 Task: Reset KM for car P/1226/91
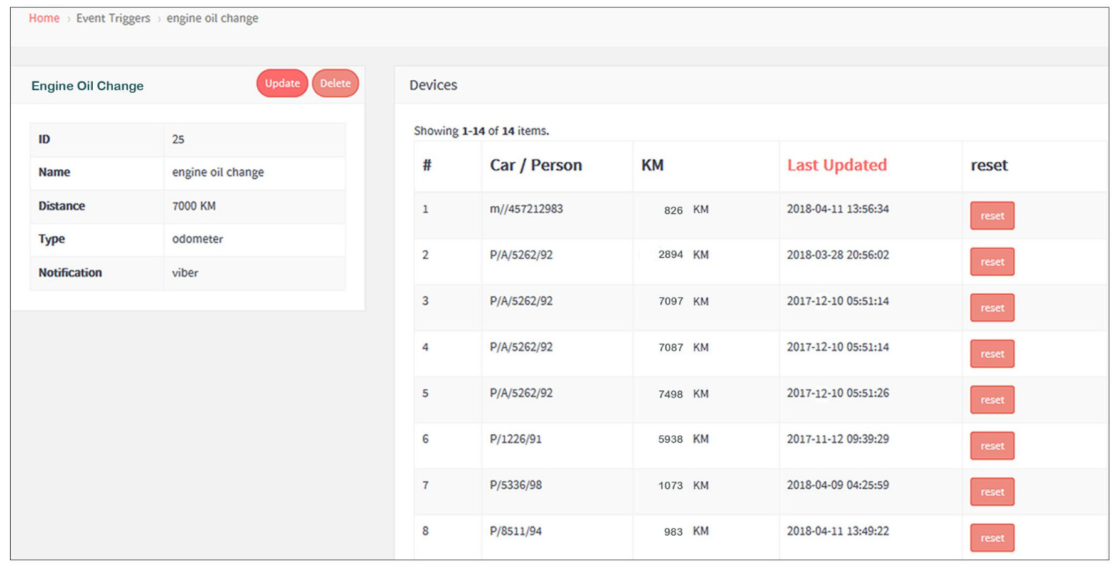coord(991,446)
